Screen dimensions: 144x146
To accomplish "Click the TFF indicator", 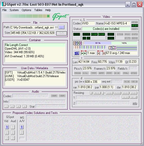I will (x=94, y=73).
